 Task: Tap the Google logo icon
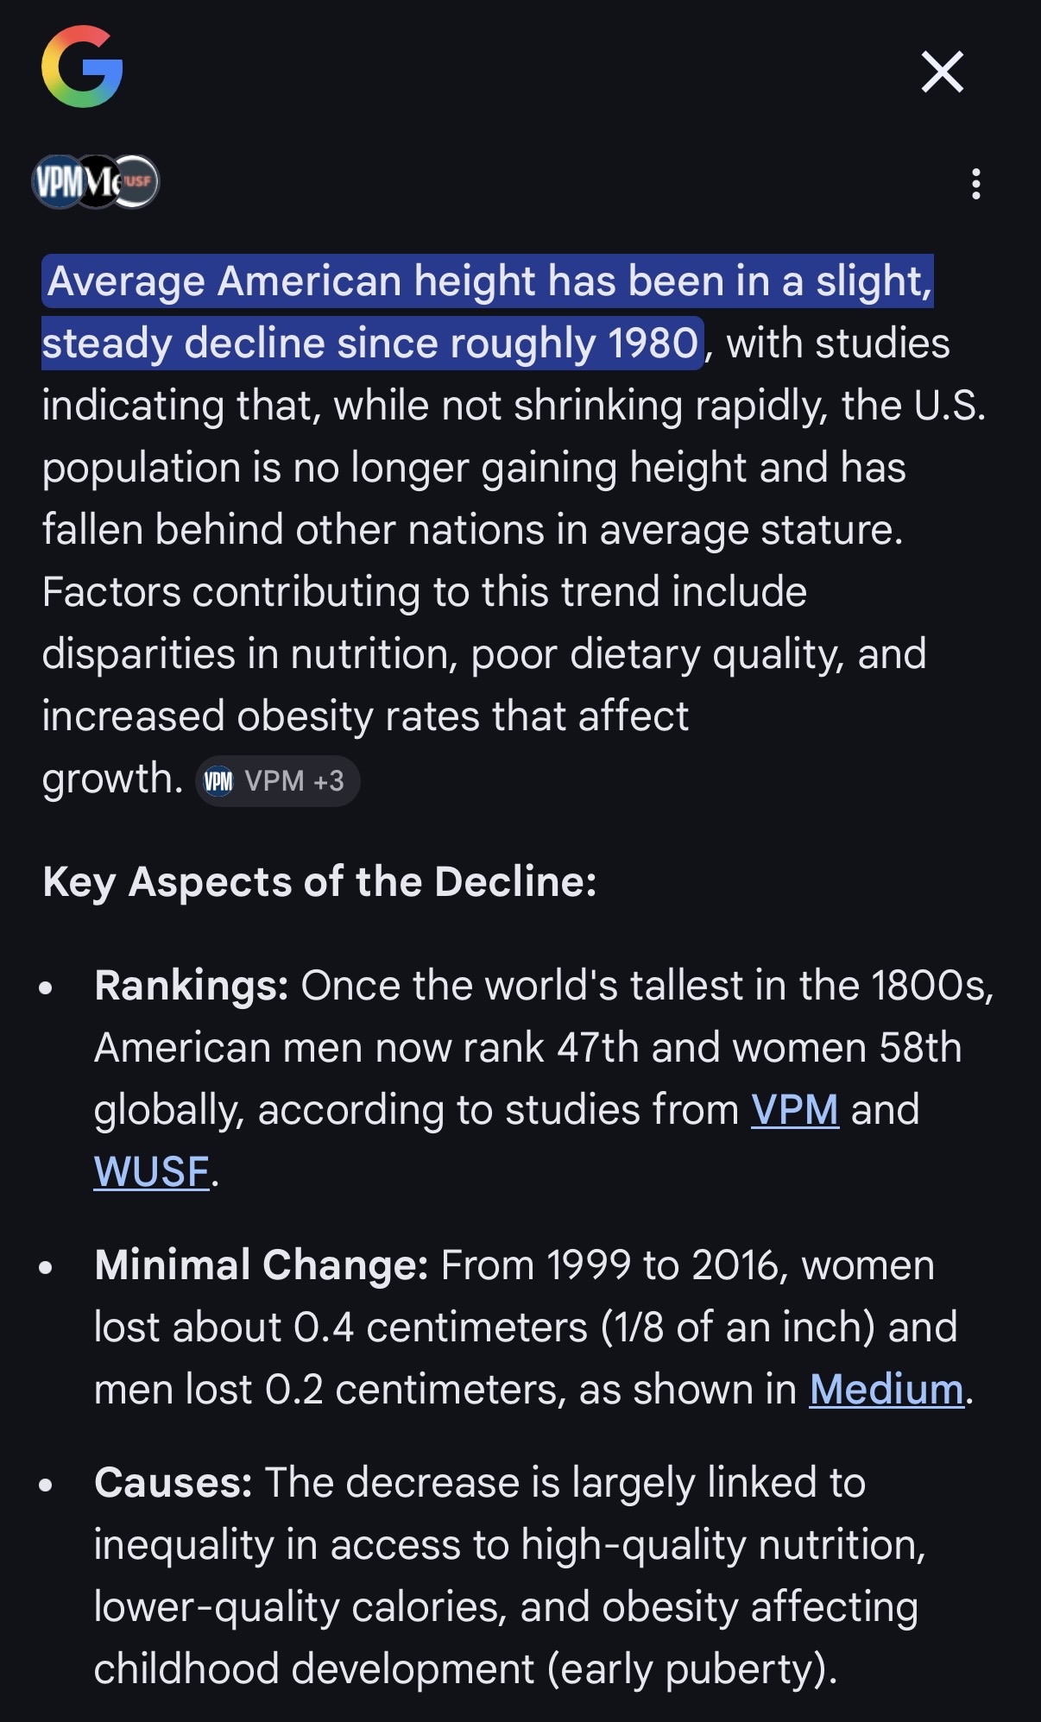point(82,67)
